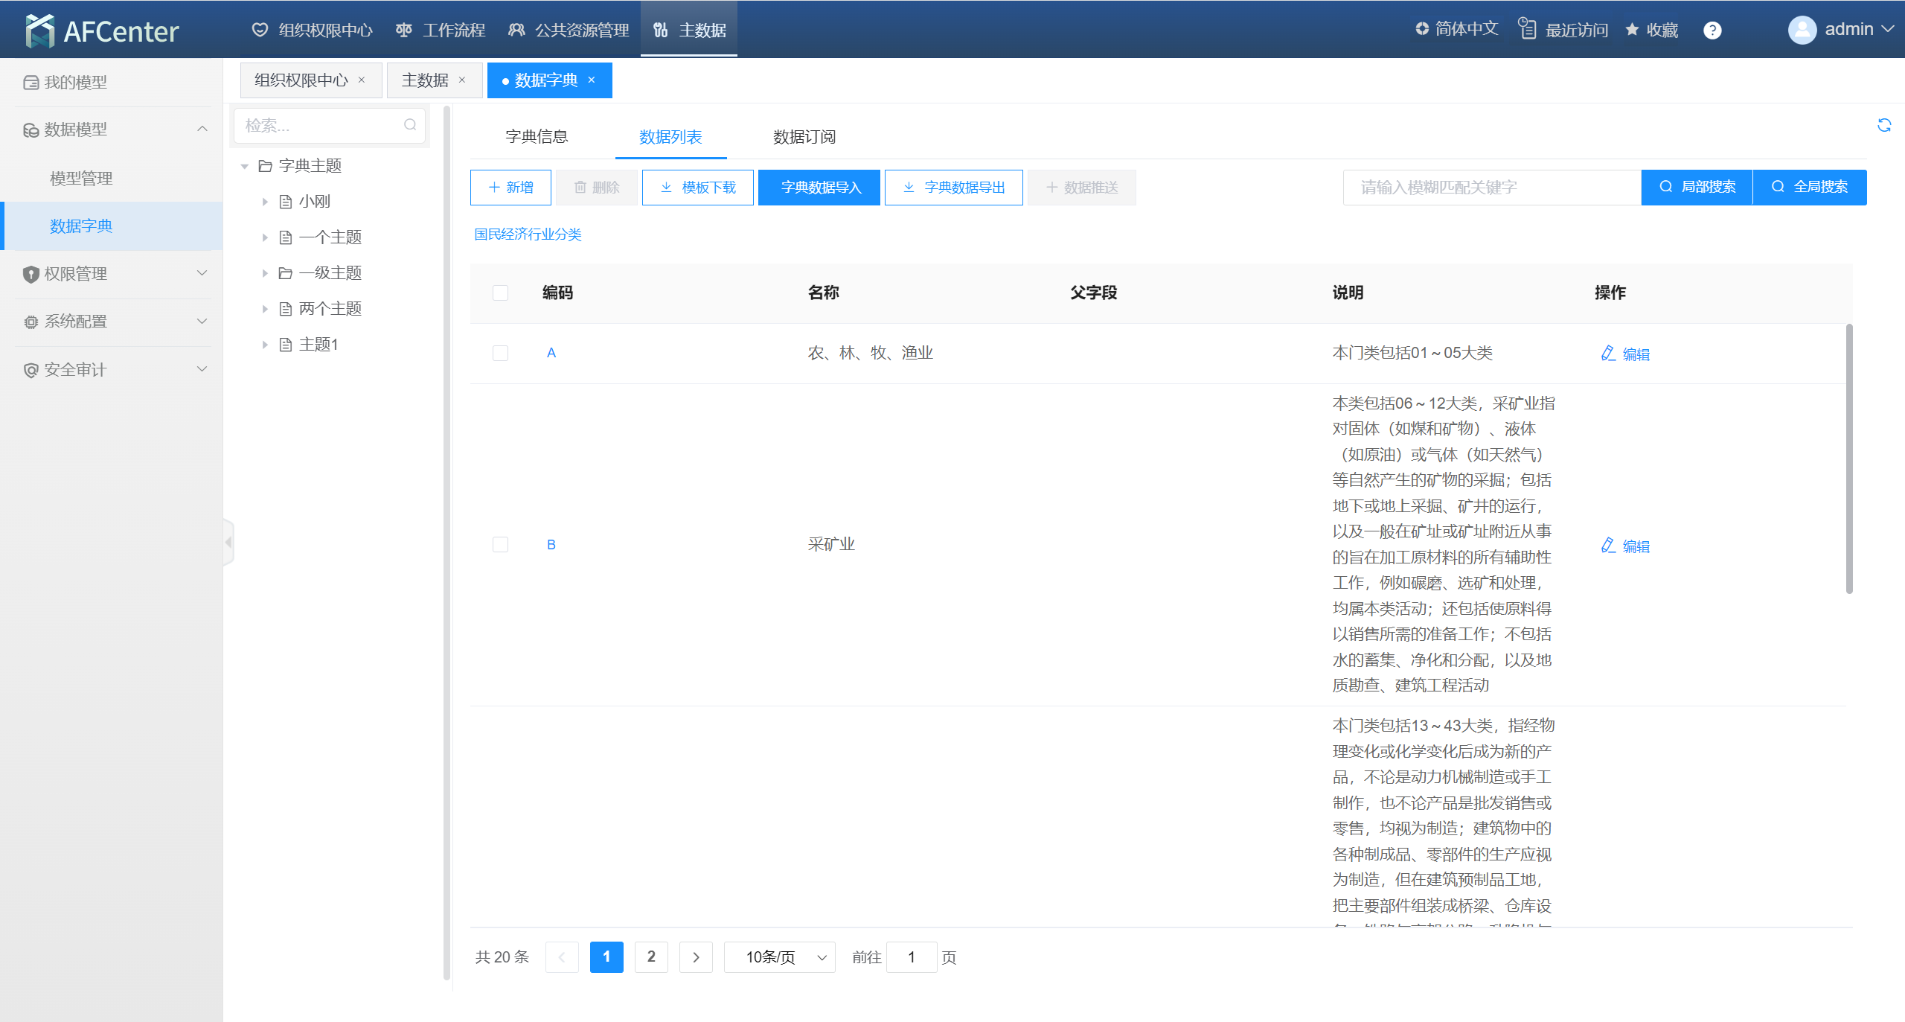Screen dimensions: 1905x1022
Task: Click the admin user avatar
Action: click(x=1802, y=30)
